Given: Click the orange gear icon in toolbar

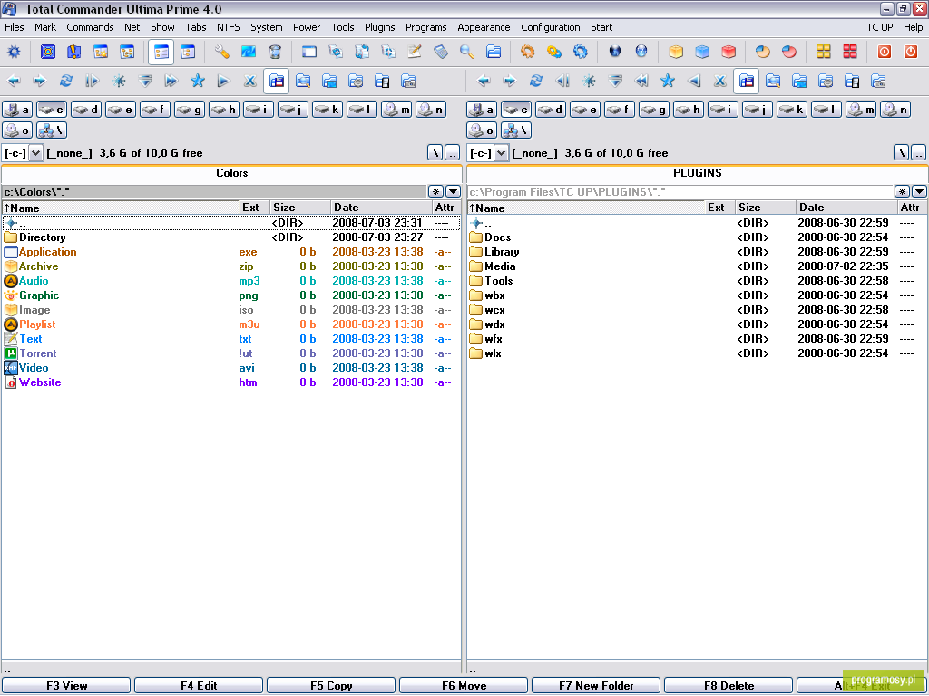Looking at the screenshot, I should click(x=527, y=52).
